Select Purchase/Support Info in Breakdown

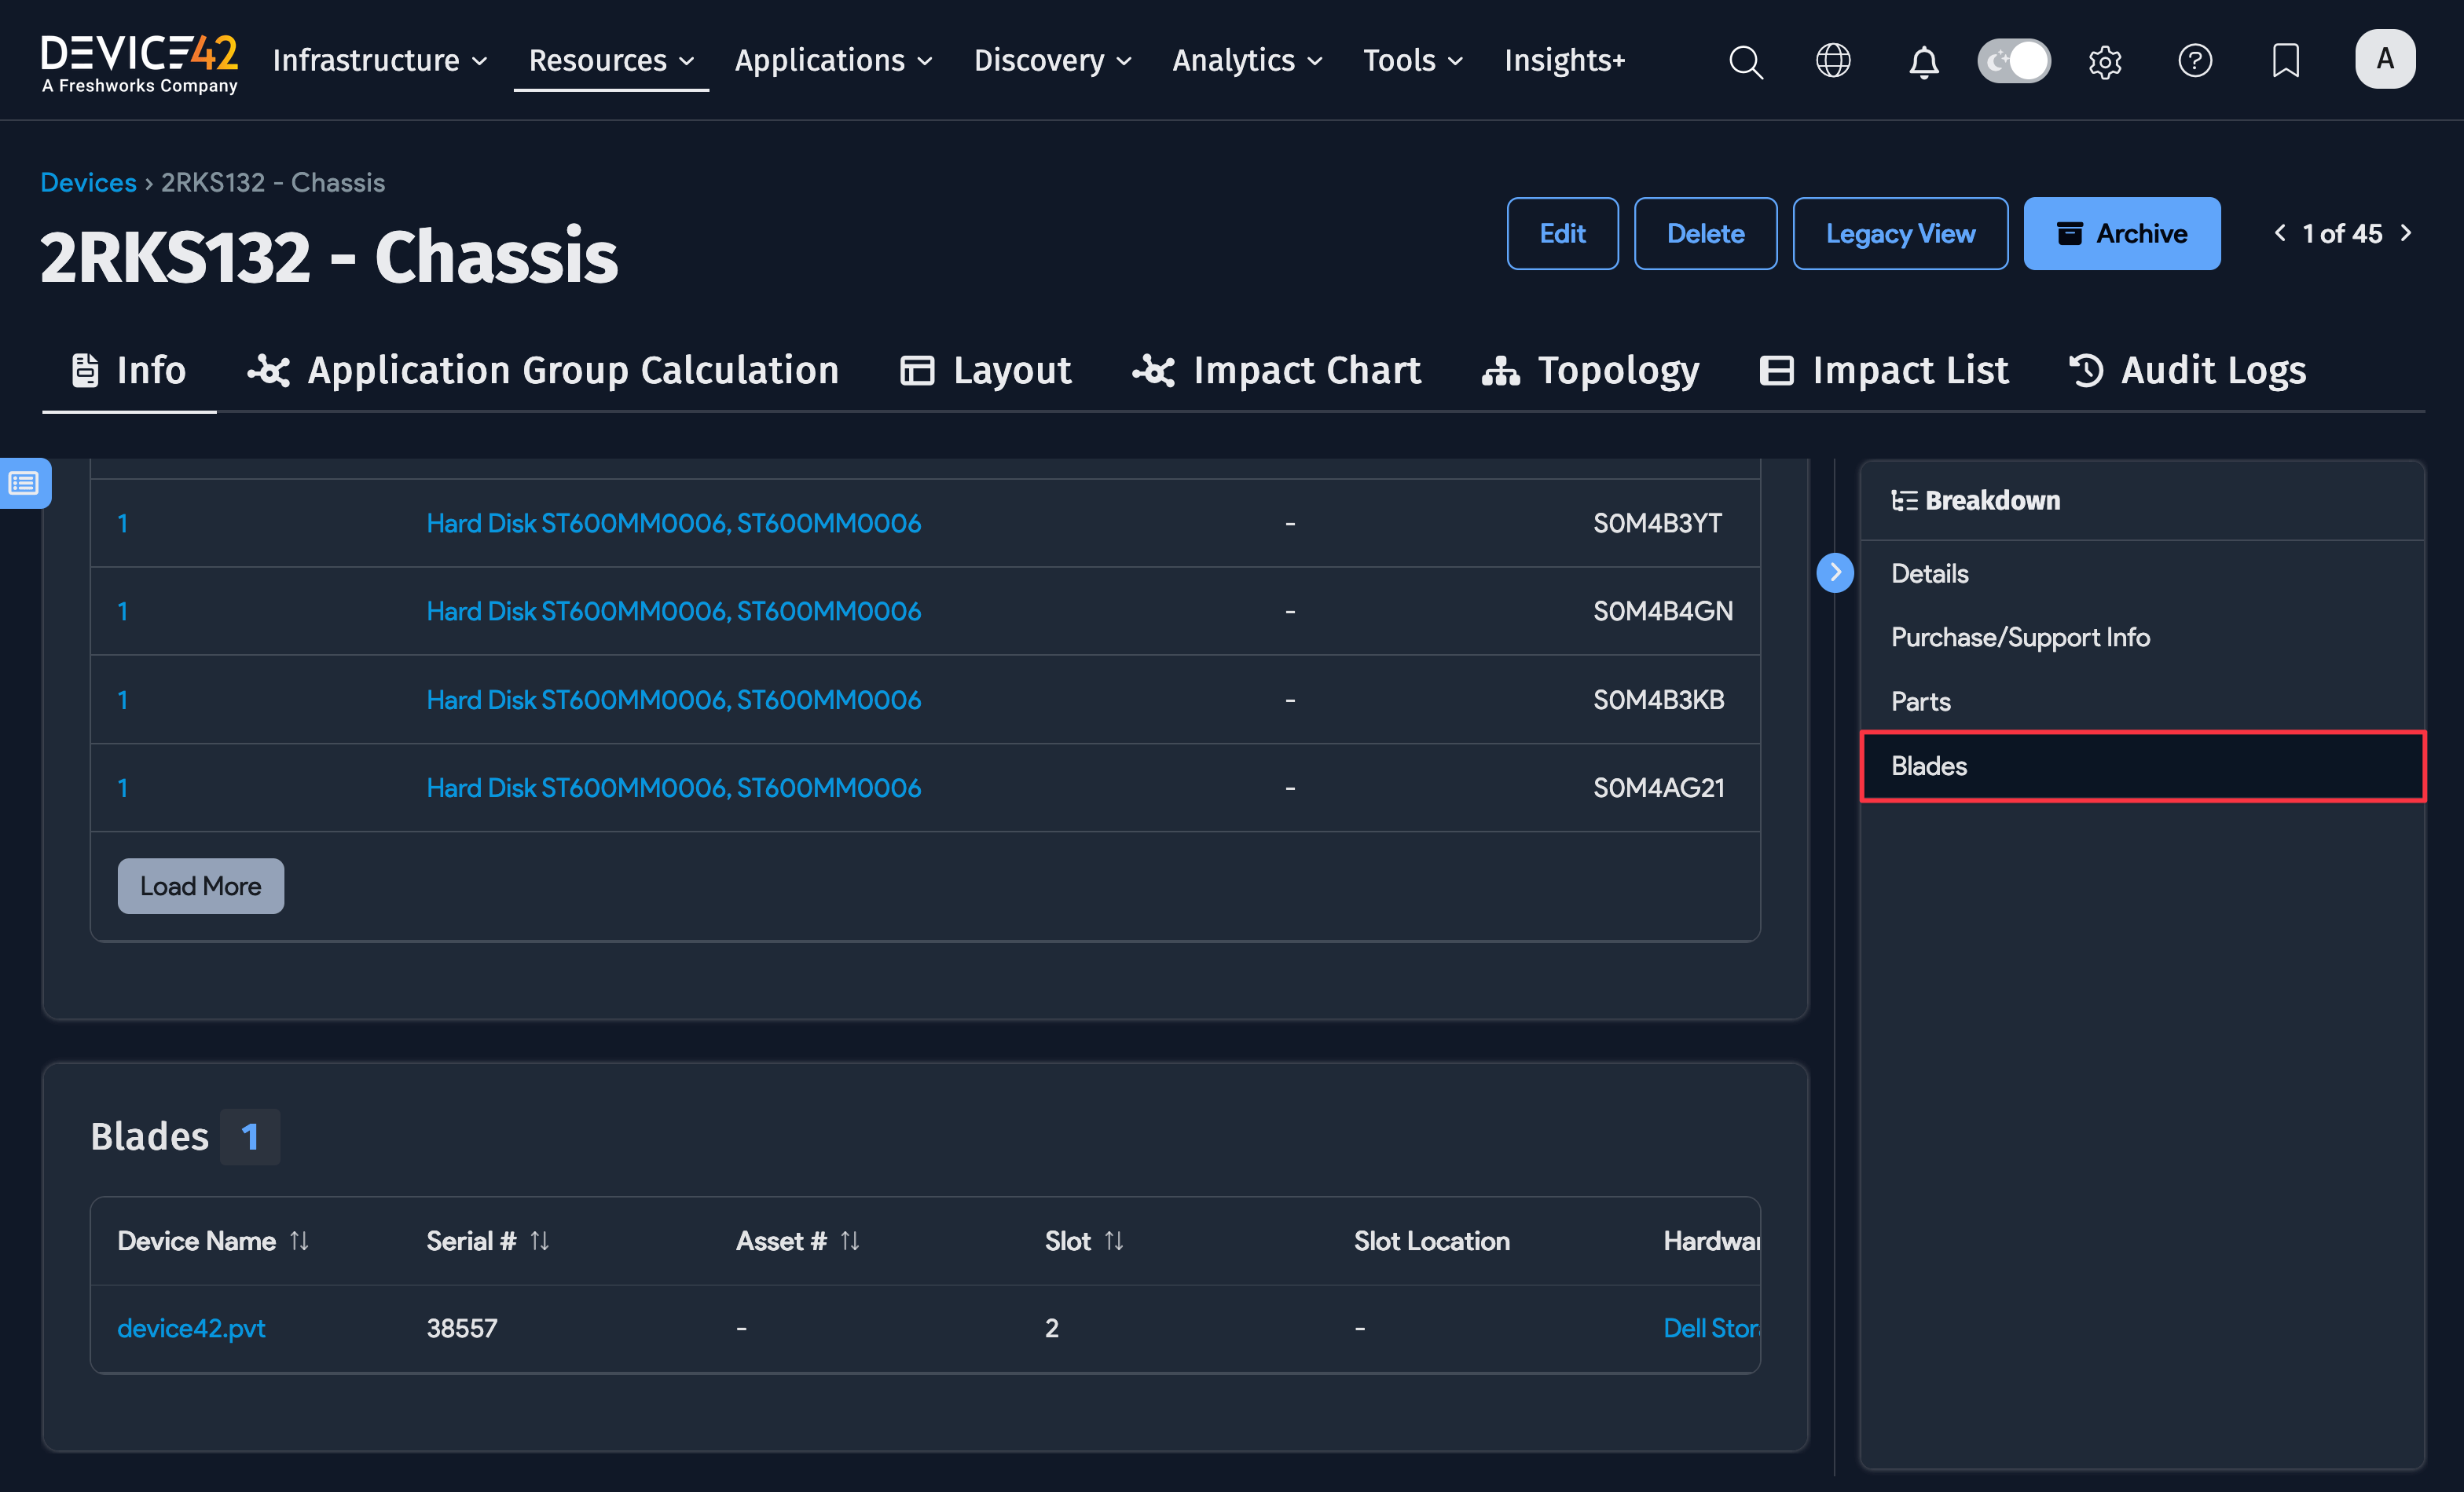(2019, 637)
